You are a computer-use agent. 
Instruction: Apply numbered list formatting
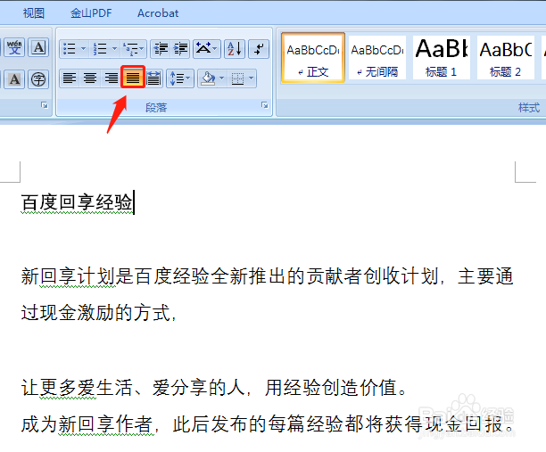pyautogui.click(x=100, y=48)
